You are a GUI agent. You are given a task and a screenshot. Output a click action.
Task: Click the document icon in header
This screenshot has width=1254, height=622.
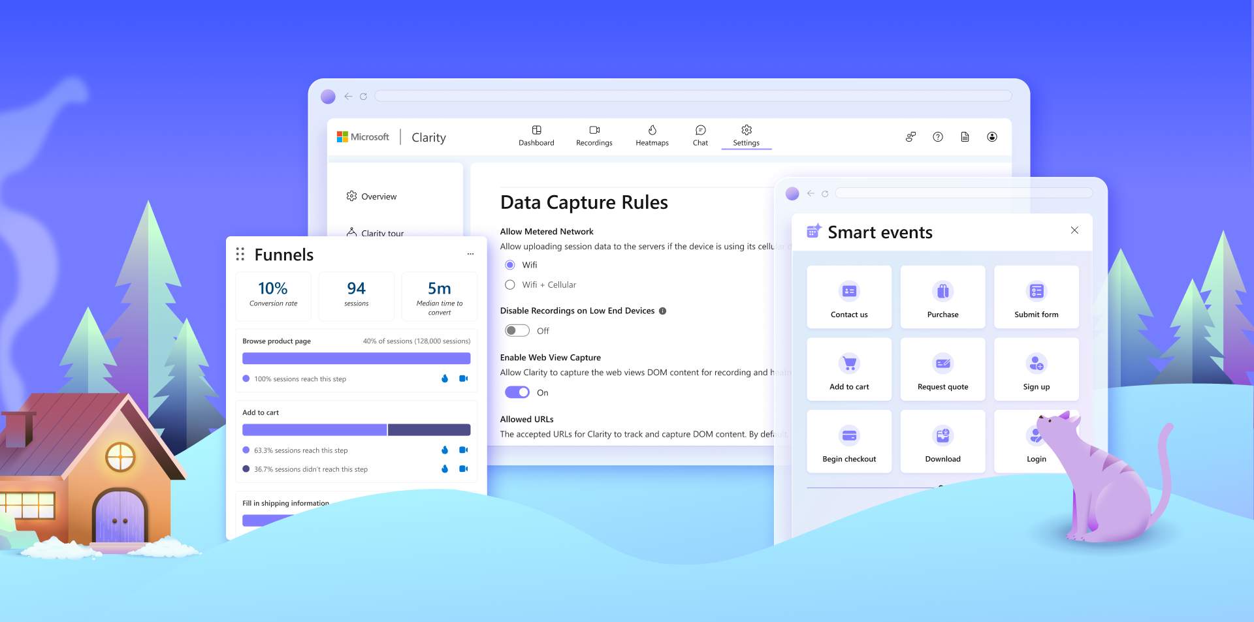tap(965, 137)
